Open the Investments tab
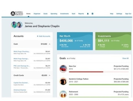The height and width of the screenshot is (101, 133). (64, 14)
